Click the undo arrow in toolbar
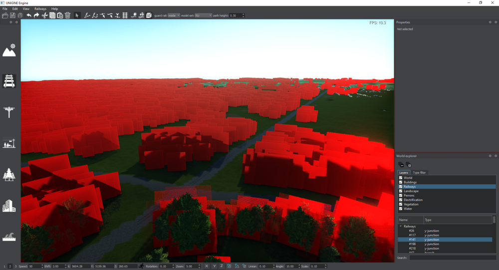499x270 pixels. tap(29, 15)
